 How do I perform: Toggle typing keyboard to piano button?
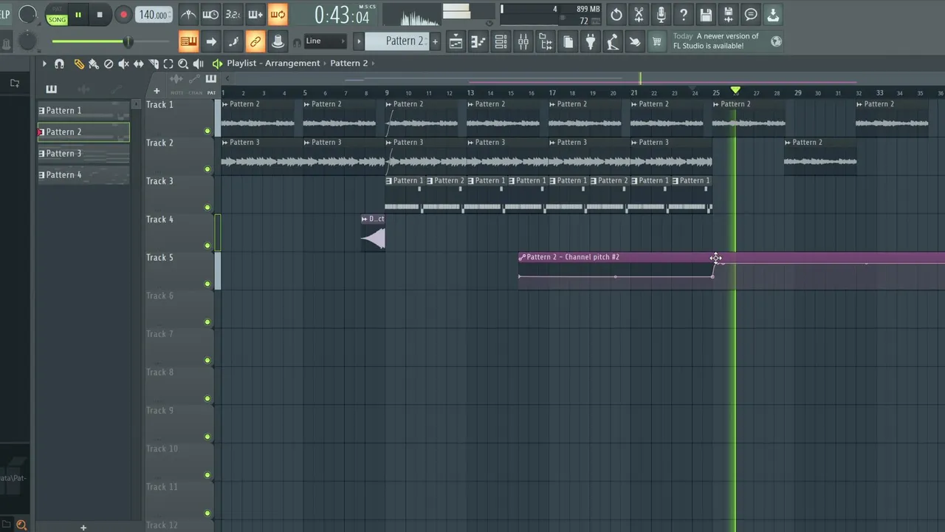point(188,41)
